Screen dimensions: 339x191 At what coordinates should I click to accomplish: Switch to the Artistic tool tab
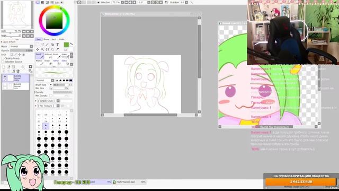tap(61, 39)
